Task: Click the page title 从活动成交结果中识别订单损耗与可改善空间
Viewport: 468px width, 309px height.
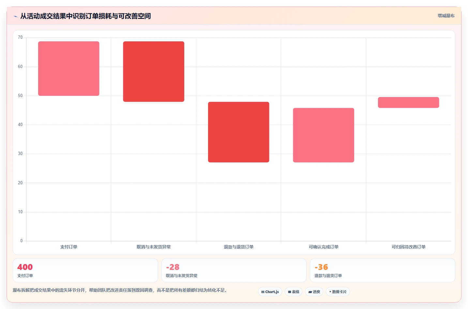Action: [85, 16]
